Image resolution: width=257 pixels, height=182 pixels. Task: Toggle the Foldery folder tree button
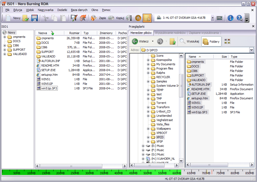[211, 42]
